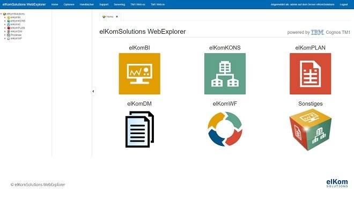The image size is (354, 199).
Task: Open the Optionen menu
Action: click(69, 4)
